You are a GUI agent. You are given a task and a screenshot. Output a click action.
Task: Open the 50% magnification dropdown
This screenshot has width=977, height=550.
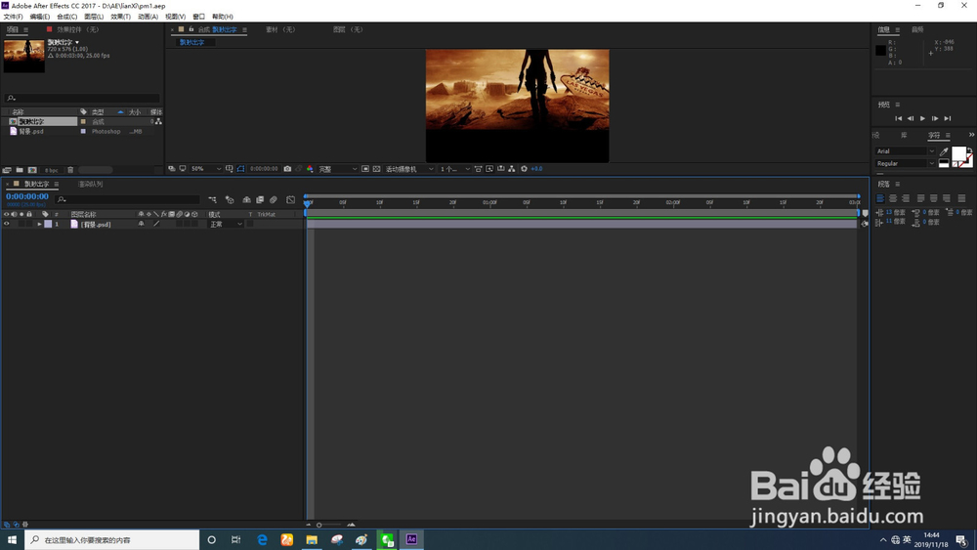pos(205,169)
